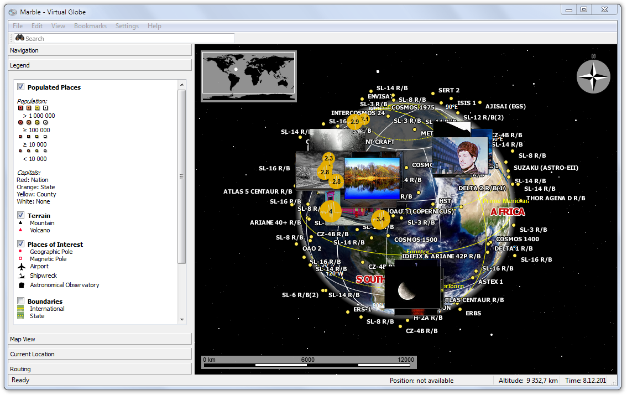Click the Marble globe icon in title bar
Screen dimensions: 627x395
click(x=13, y=12)
